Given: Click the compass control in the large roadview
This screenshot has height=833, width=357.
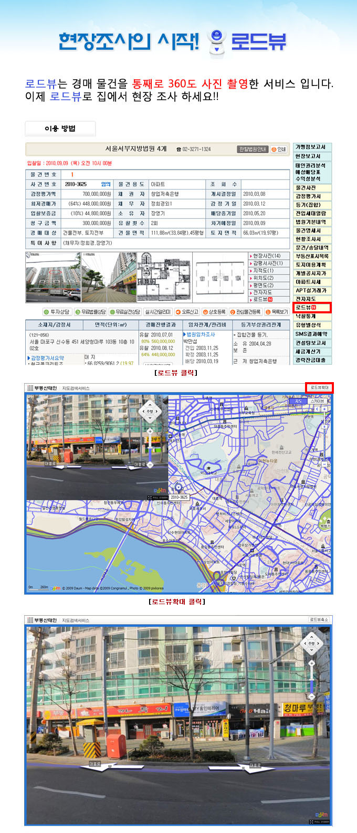Looking at the screenshot, I should tap(311, 643).
